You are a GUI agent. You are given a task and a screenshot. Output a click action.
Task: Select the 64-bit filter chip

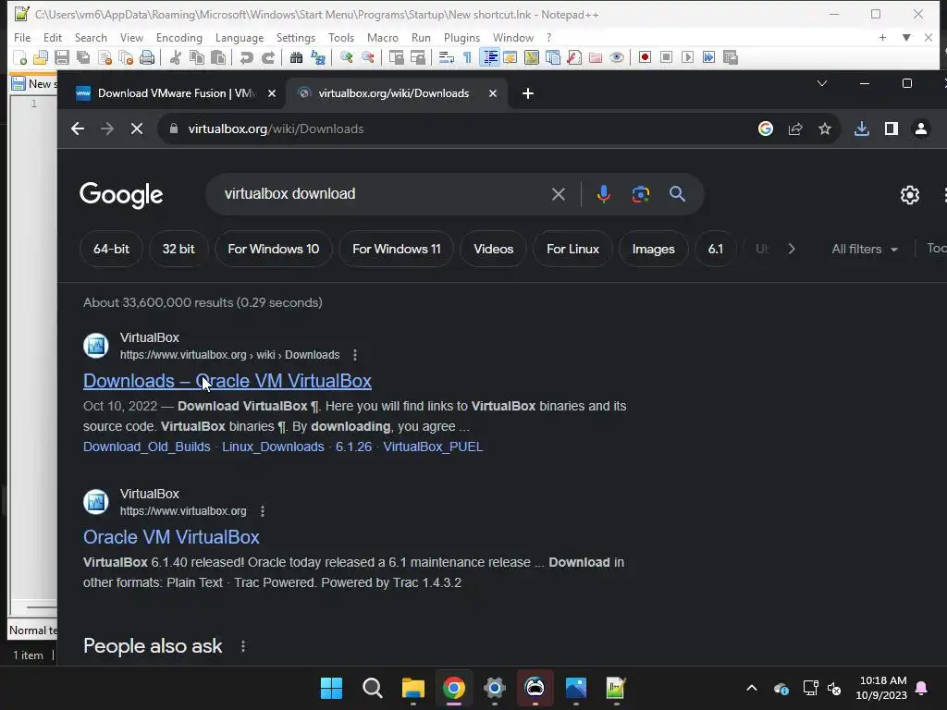tap(111, 249)
